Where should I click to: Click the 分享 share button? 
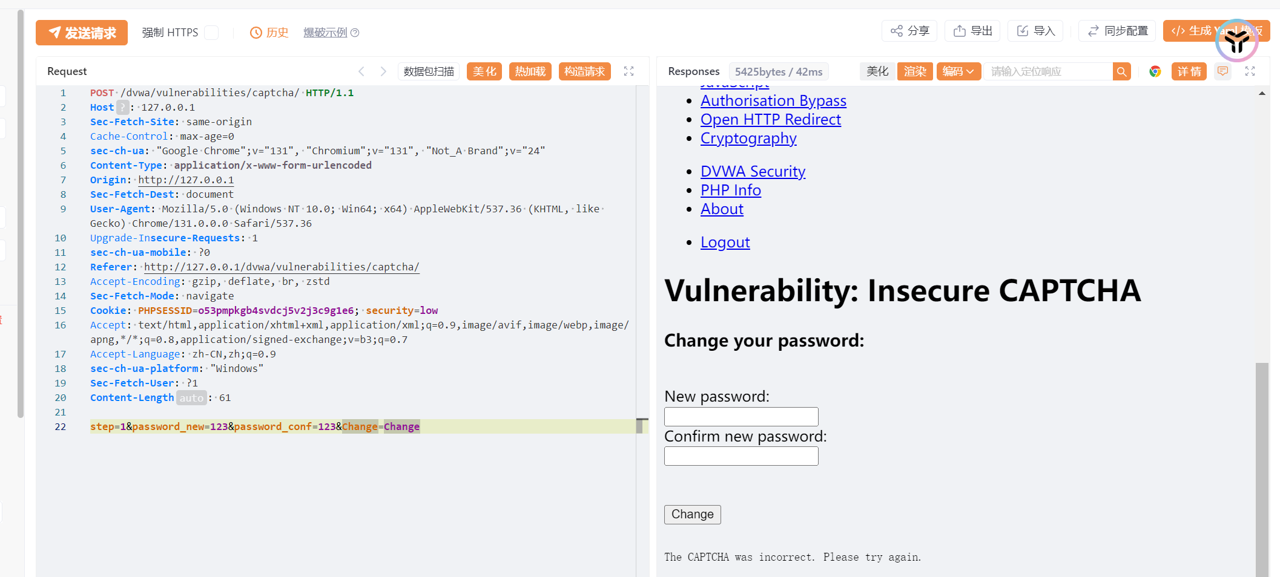(x=909, y=31)
